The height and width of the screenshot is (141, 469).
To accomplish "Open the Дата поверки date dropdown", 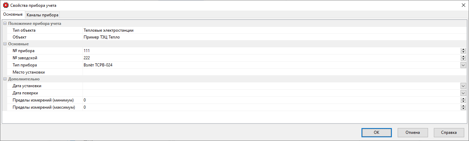I will tap(463, 93).
